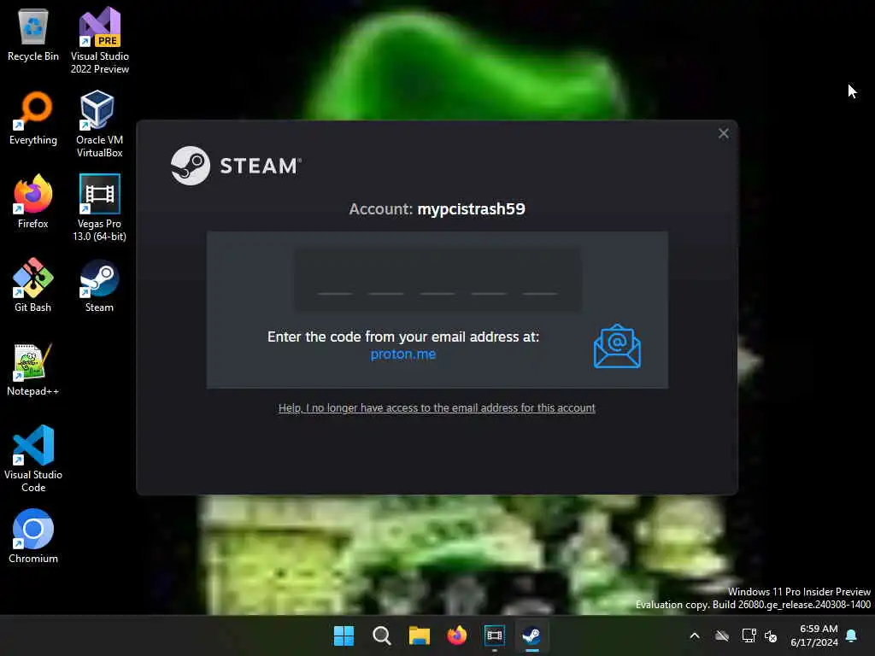875x656 pixels.
Task: Click the Steam taskbar icon
Action: point(531,635)
